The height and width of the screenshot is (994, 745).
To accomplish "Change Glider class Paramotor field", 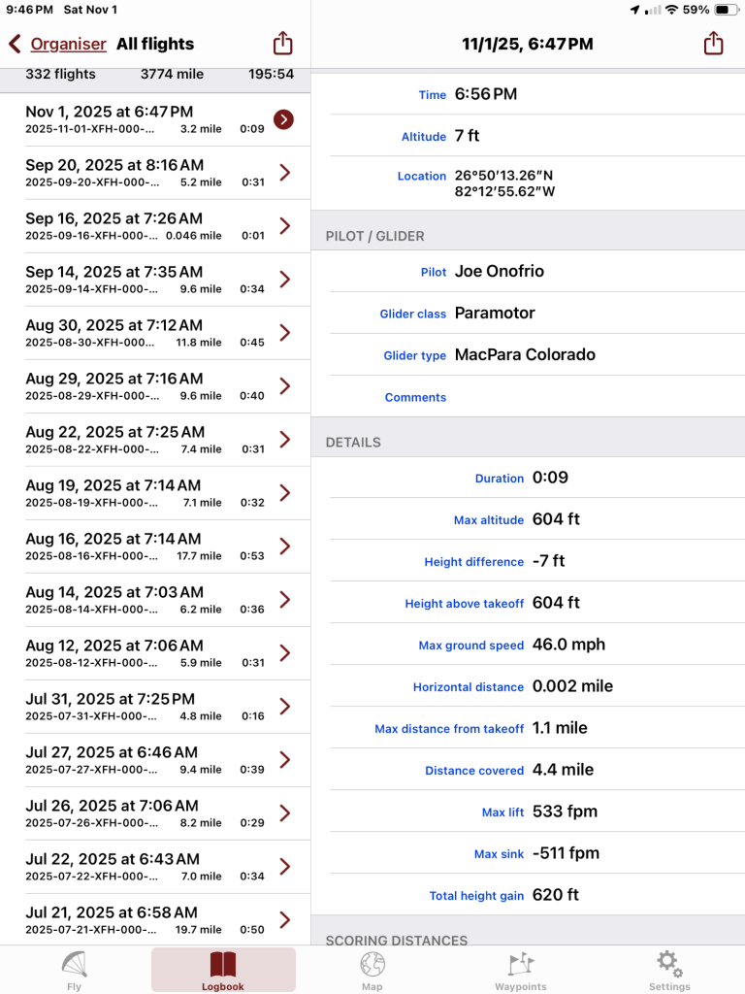I will click(495, 314).
